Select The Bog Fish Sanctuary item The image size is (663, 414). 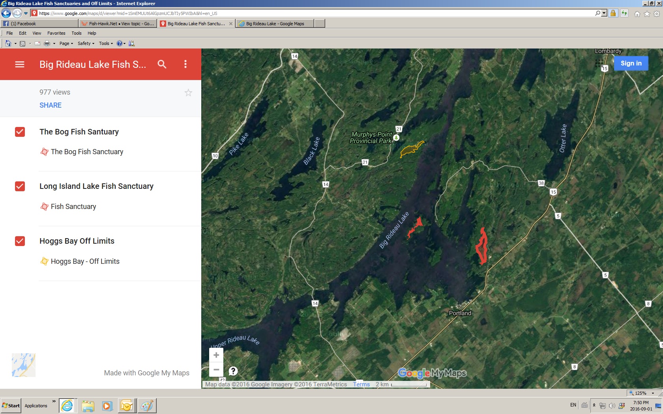pos(87,152)
